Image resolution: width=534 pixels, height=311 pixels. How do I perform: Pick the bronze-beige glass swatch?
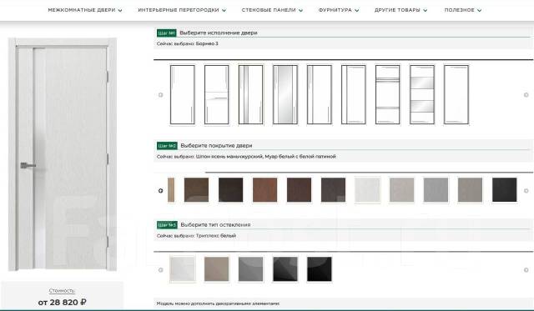[217, 269]
